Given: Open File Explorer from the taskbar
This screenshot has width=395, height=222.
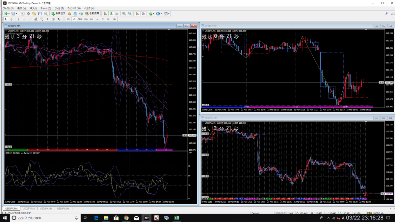Looking at the screenshot, I should pos(106,218).
